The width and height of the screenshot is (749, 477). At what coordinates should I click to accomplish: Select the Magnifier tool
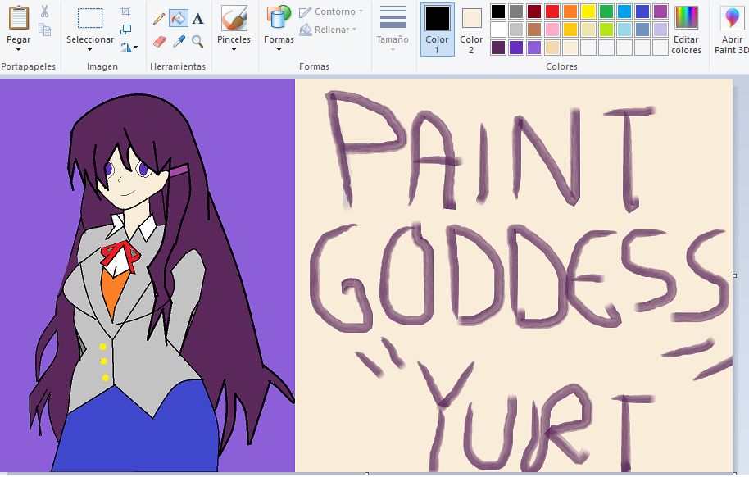(197, 42)
